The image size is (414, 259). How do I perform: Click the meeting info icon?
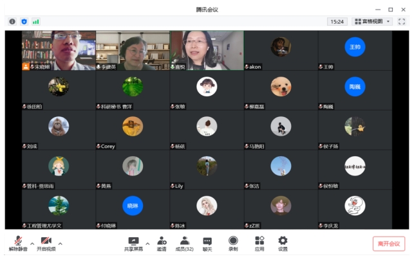(x=12, y=21)
